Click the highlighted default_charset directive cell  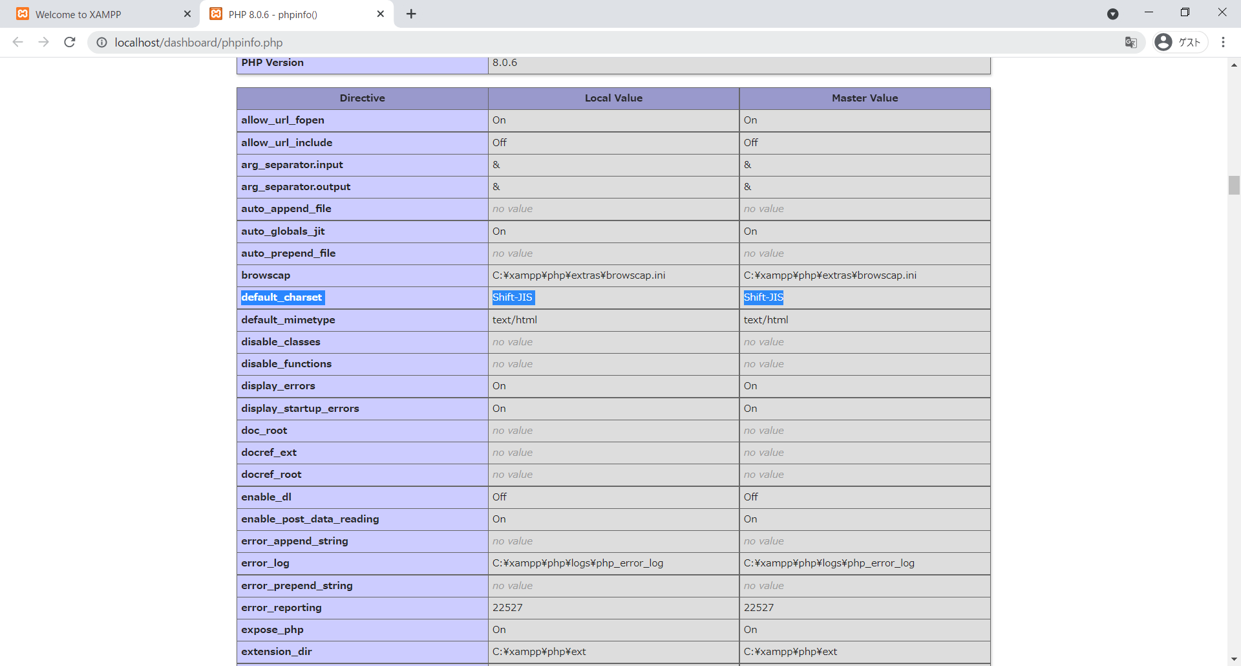[282, 297]
